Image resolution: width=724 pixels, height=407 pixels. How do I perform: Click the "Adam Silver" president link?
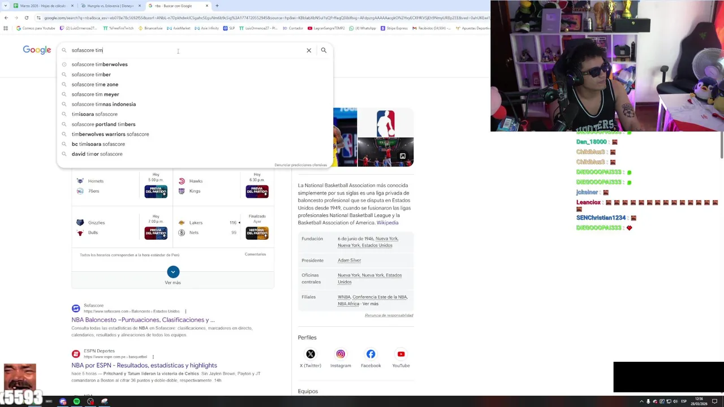pyautogui.click(x=349, y=261)
